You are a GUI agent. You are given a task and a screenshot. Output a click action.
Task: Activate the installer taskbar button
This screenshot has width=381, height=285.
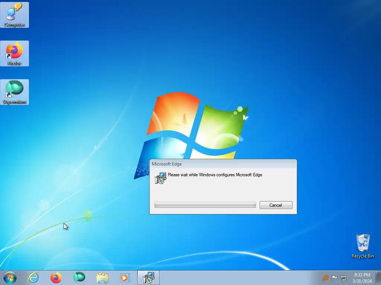(148, 278)
